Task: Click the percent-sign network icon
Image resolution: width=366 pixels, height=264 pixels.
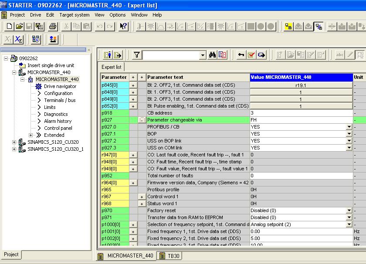Action: [x=319, y=27]
